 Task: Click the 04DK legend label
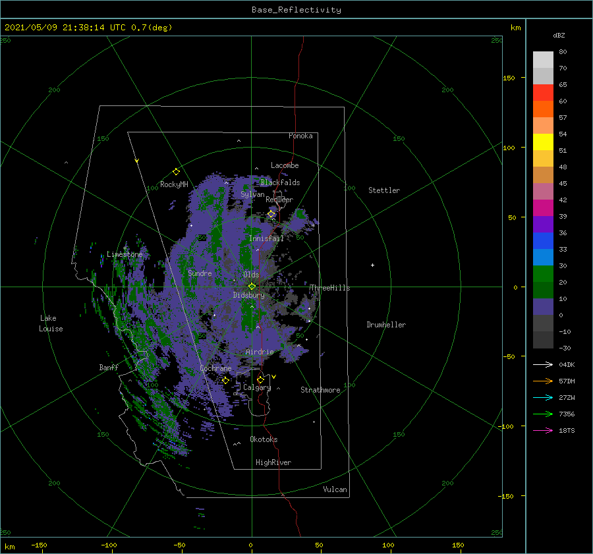coord(567,364)
